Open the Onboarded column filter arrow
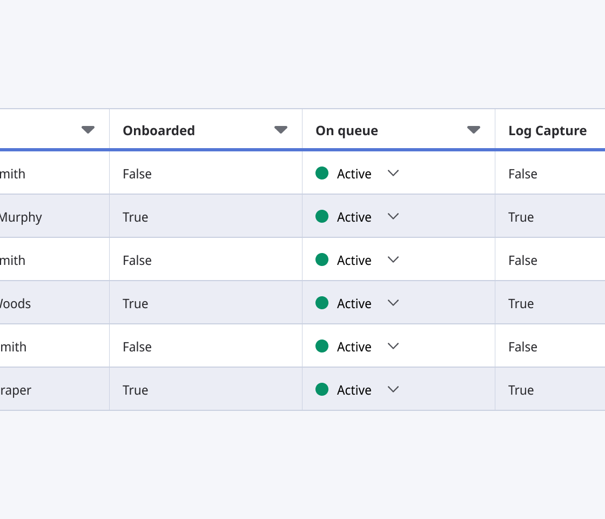The image size is (605, 519). click(280, 130)
